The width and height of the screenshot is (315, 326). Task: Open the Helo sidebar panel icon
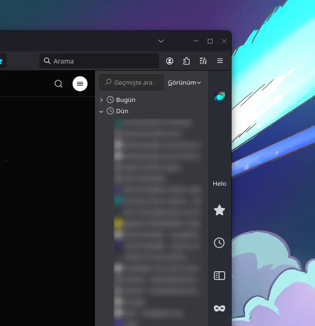tap(220, 97)
